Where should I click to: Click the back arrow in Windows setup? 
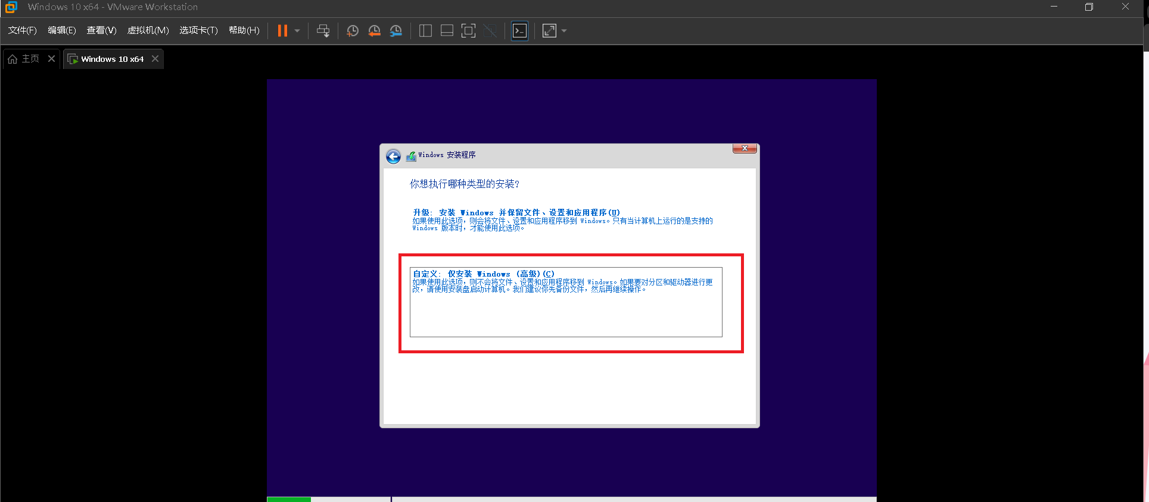(393, 156)
